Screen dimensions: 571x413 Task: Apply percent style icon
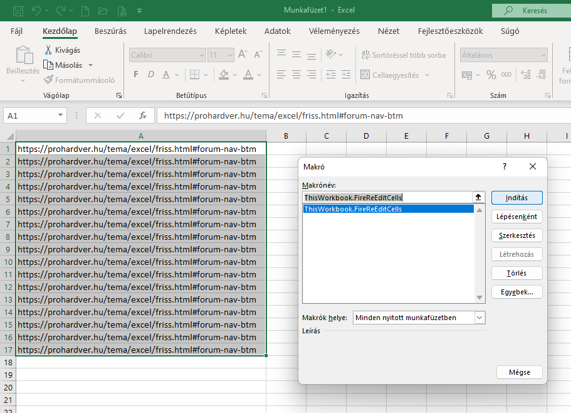pyautogui.click(x=491, y=75)
